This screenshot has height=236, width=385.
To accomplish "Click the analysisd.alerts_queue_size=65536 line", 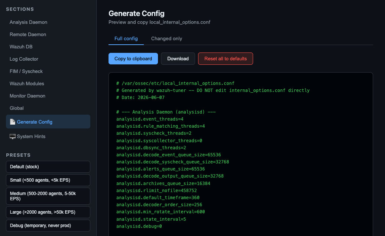I will coord(161,169).
